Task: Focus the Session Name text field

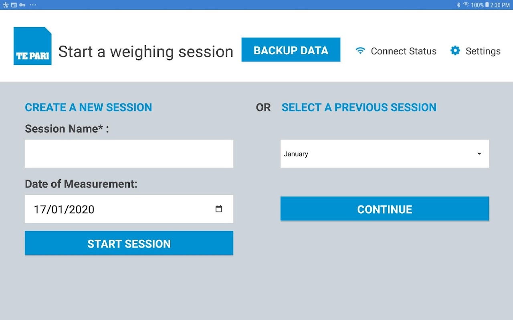Action: pos(129,154)
